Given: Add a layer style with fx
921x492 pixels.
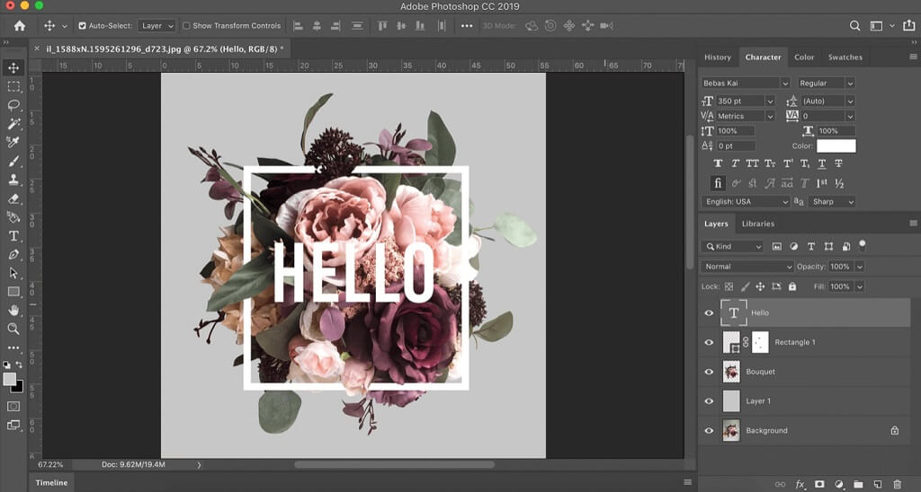Looking at the screenshot, I should 800,484.
